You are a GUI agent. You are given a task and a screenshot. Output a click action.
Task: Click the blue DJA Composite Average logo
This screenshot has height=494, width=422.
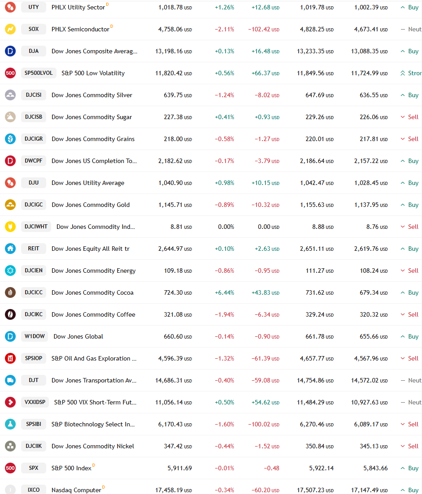(x=10, y=51)
